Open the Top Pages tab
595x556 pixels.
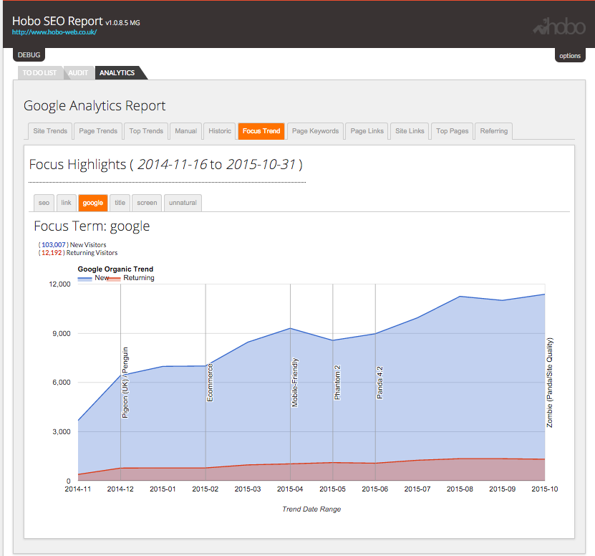453,131
